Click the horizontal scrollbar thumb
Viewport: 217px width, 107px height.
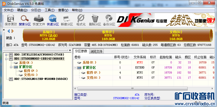pyautogui.click(x=132, y=88)
